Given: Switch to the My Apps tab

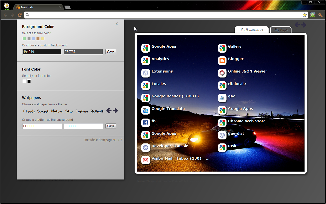Looking at the screenshot, I should (x=281, y=30).
